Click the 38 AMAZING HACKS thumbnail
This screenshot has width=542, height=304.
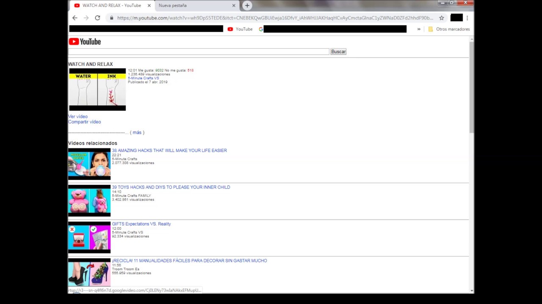coord(89,164)
